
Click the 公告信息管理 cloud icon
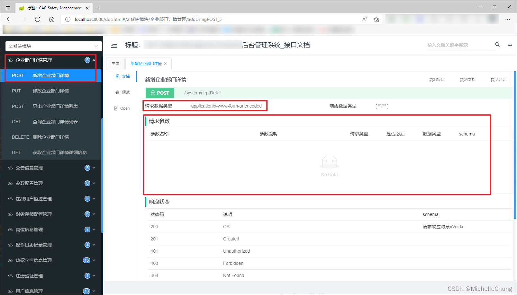[10, 168]
